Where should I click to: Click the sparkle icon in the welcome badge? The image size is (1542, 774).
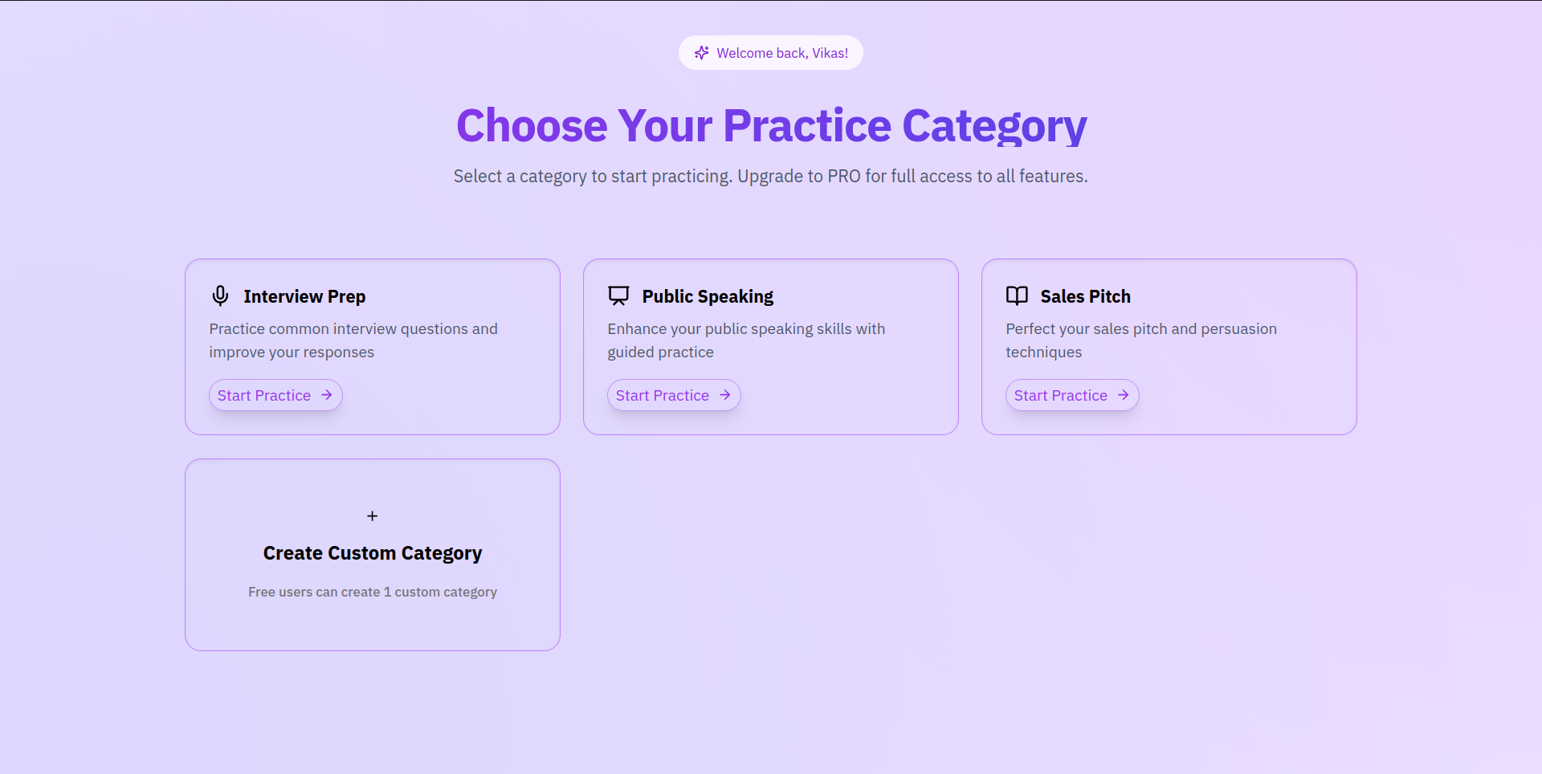[x=701, y=53]
